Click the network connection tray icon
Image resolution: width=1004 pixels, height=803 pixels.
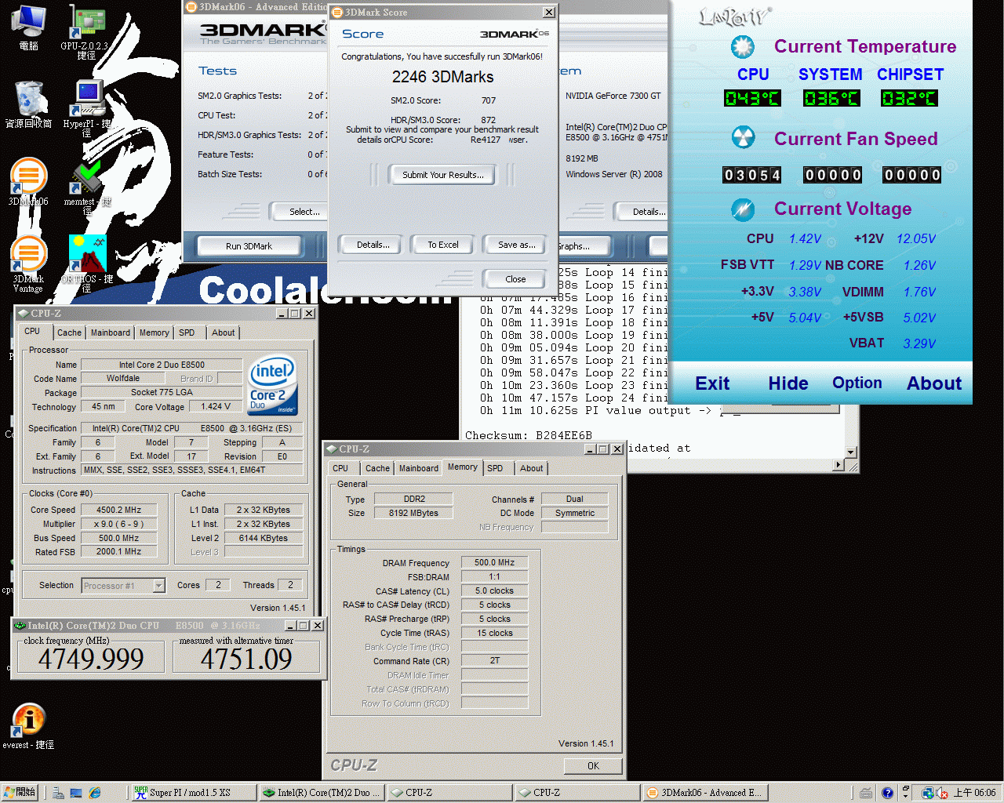[928, 793]
